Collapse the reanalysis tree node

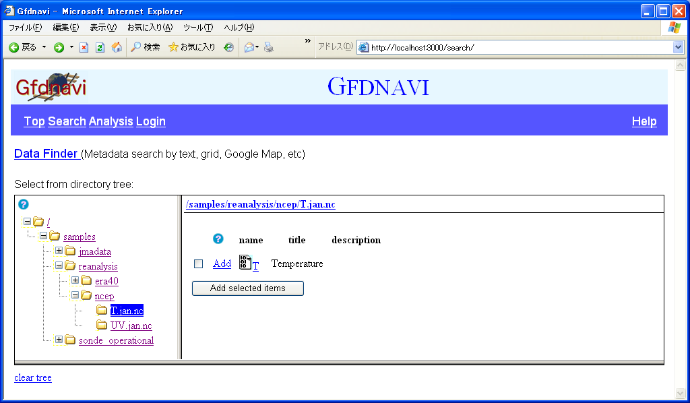point(59,266)
